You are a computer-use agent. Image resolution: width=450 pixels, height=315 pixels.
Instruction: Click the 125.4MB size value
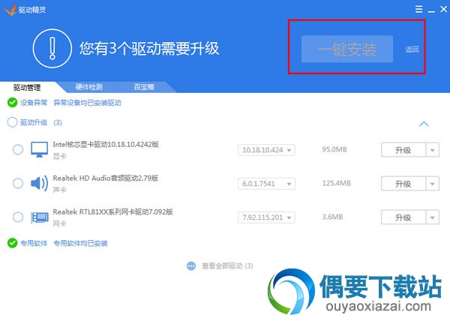click(x=336, y=183)
